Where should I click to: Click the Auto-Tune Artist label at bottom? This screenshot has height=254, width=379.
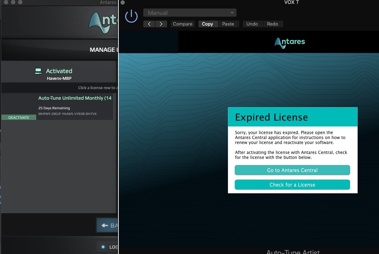pyautogui.click(x=293, y=252)
